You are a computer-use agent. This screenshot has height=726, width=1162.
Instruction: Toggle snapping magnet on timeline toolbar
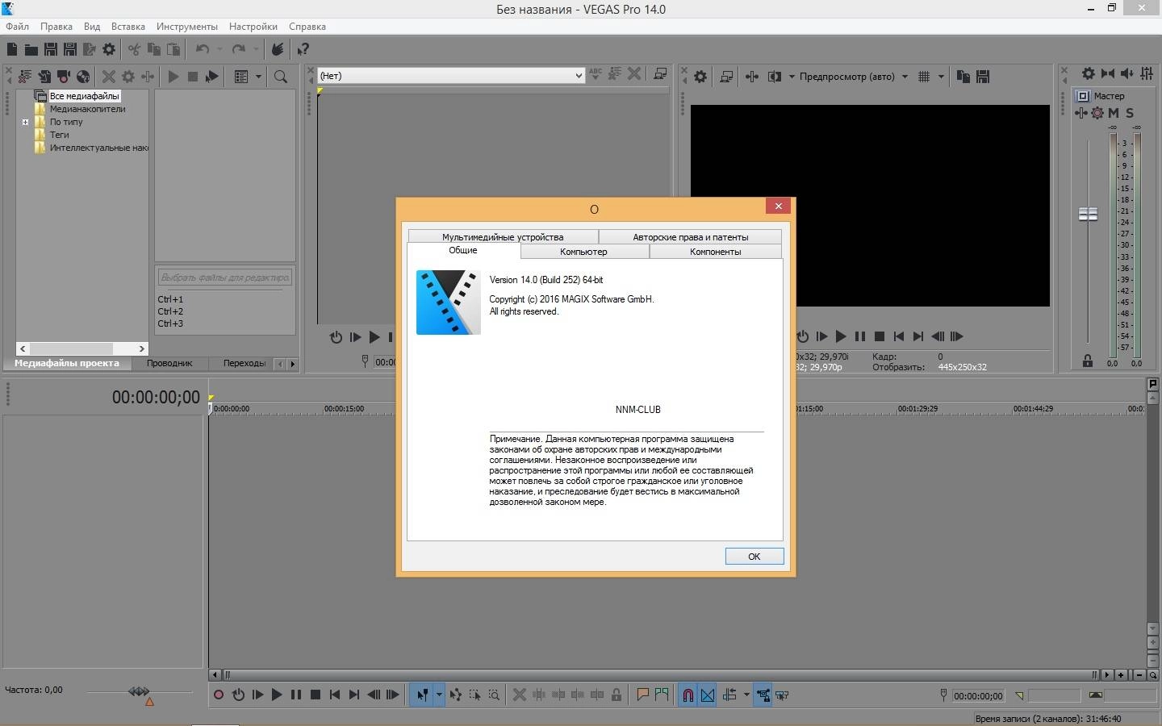tap(688, 695)
